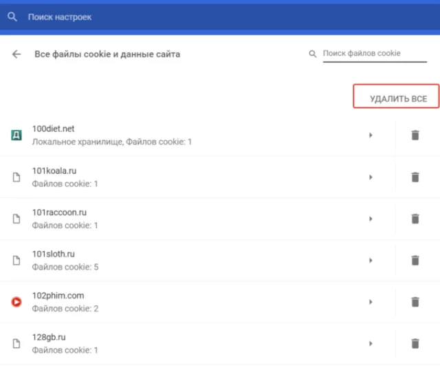The height and width of the screenshot is (370, 440).
Task: Delete cookies for 102phim.com
Action: tap(415, 302)
